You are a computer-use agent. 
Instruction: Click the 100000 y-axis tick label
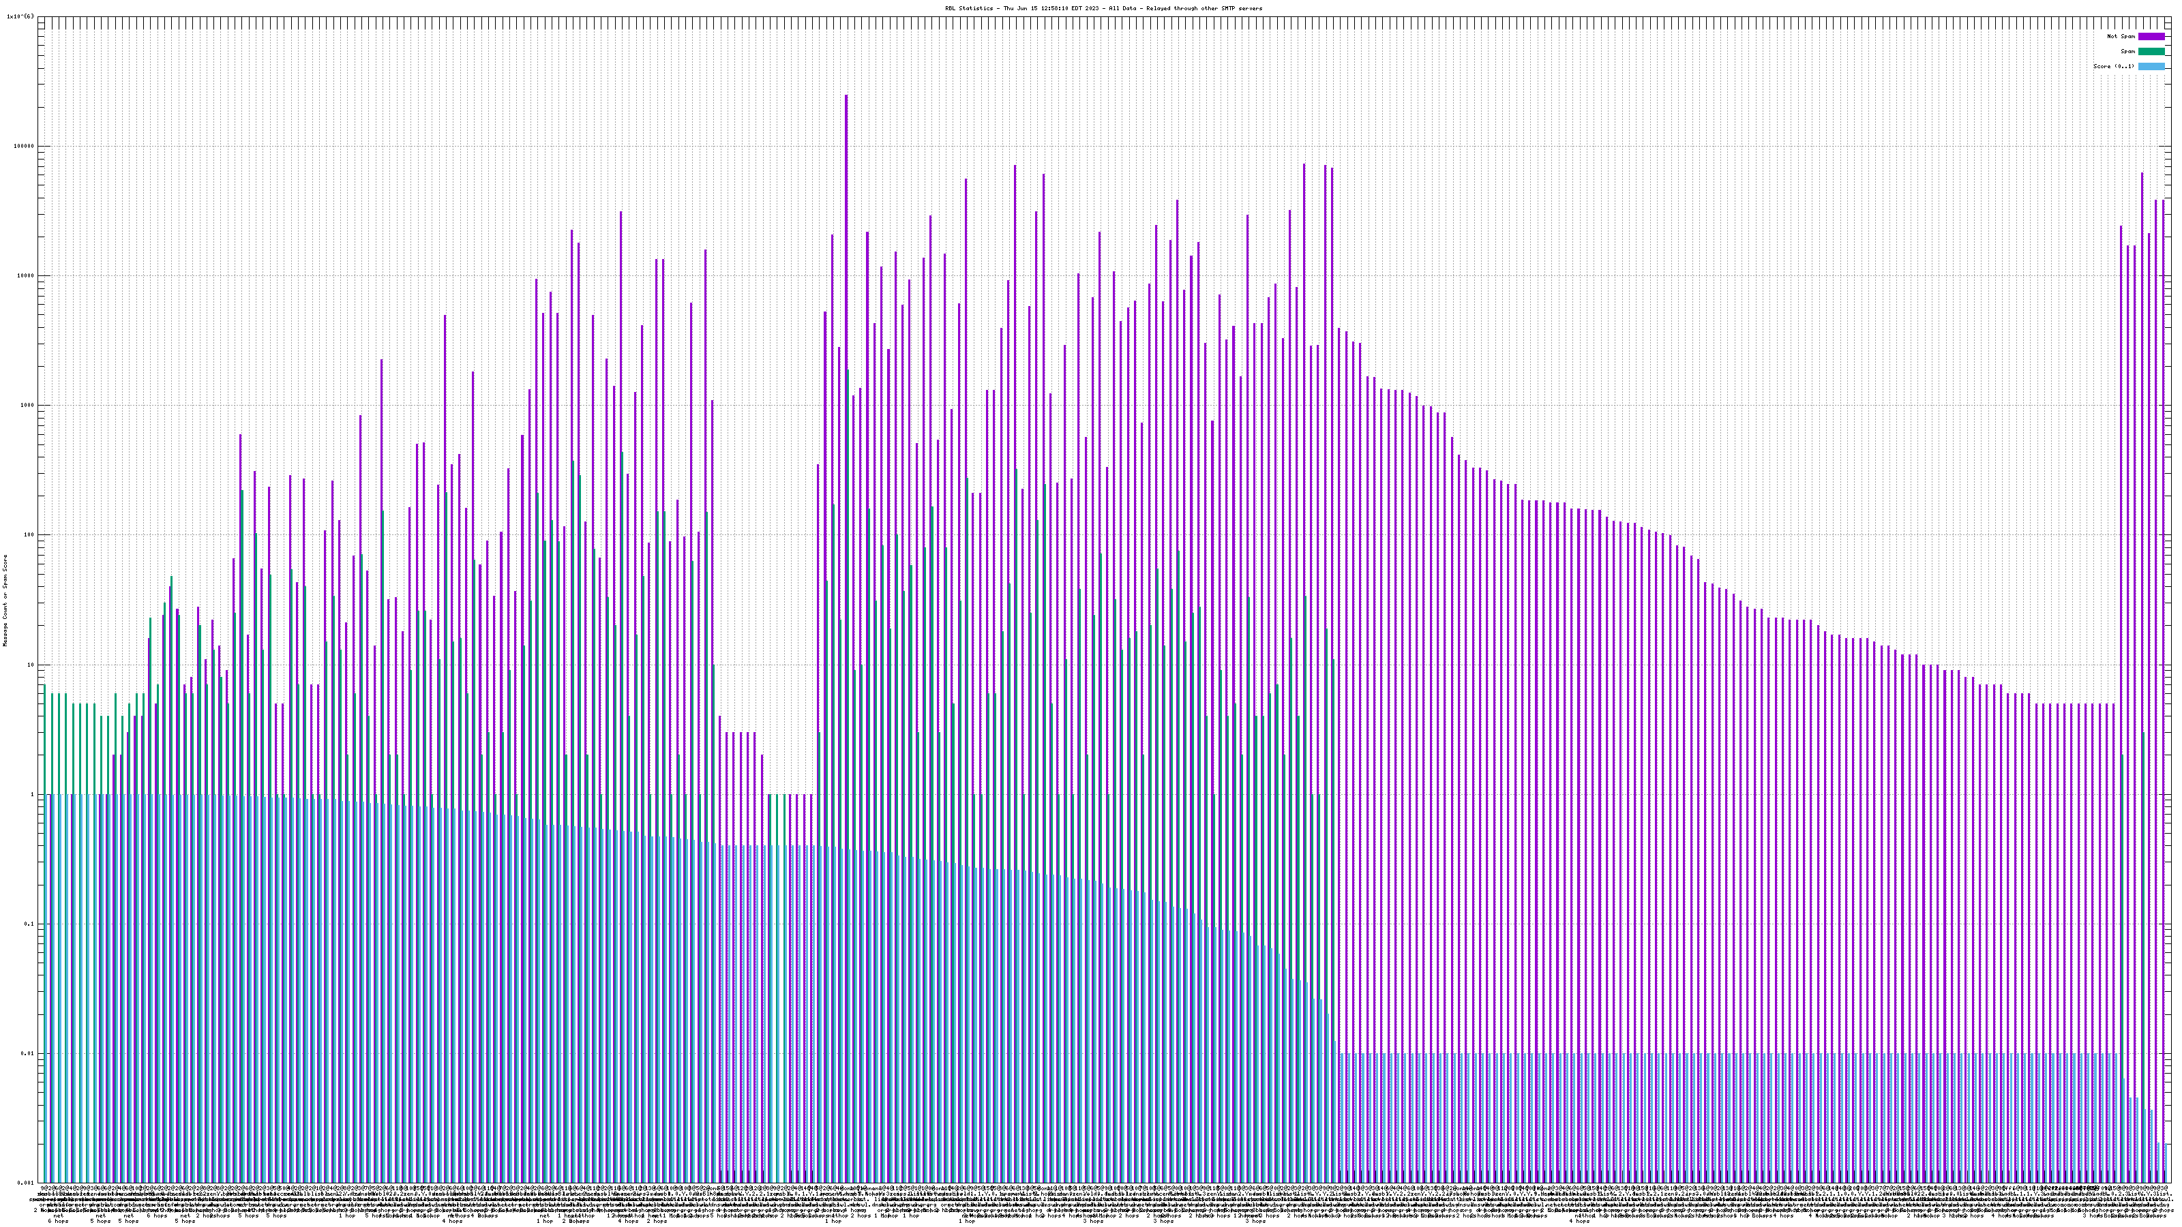[x=25, y=146]
